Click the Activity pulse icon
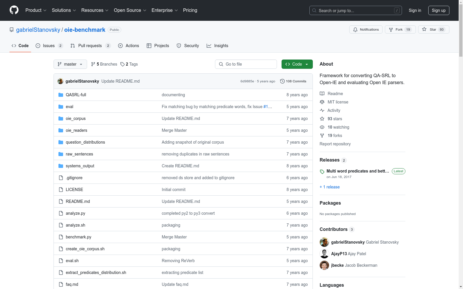Viewport: 463px width, 289px height. (322, 110)
